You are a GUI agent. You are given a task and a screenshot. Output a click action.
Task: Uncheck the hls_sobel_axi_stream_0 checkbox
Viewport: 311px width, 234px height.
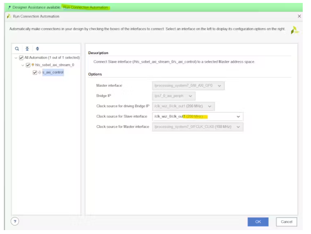coord(28,65)
